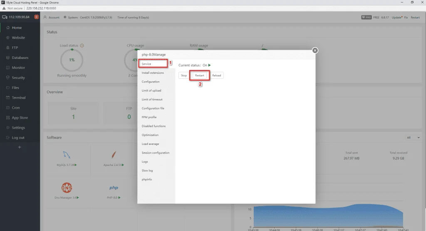Go to FTP in the sidebar

(15, 48)
